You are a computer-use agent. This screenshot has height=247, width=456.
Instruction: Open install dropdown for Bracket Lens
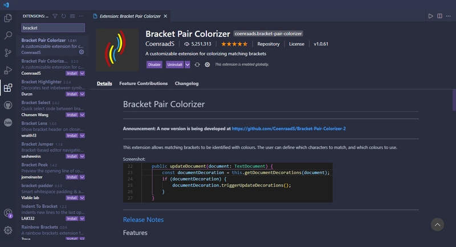pyautogui.click(x=82, y=135)
